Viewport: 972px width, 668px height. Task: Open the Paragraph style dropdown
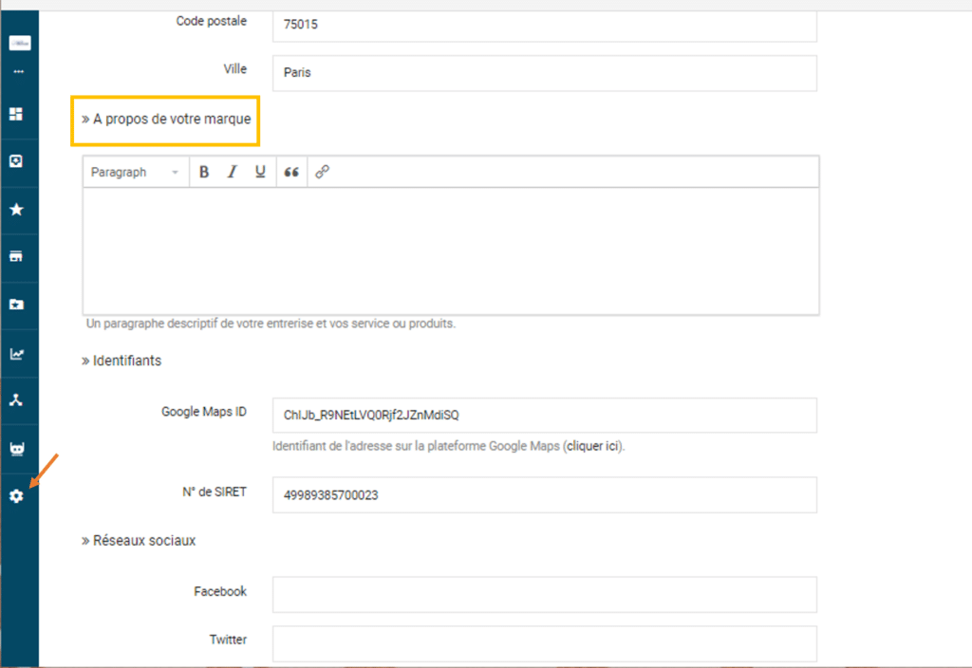tap(134, 172)
